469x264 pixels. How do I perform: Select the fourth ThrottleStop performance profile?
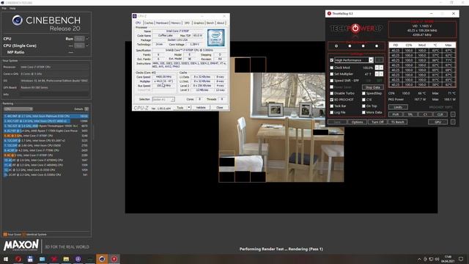pos(377,46)
